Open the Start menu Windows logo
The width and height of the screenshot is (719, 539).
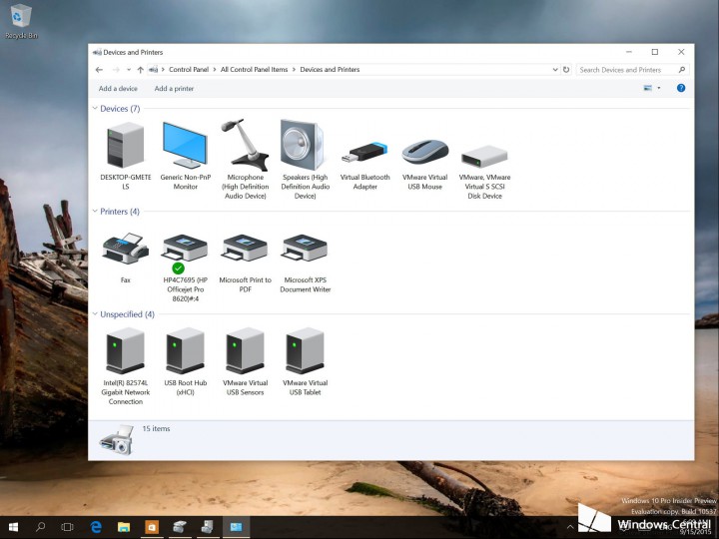coord(13,527)
